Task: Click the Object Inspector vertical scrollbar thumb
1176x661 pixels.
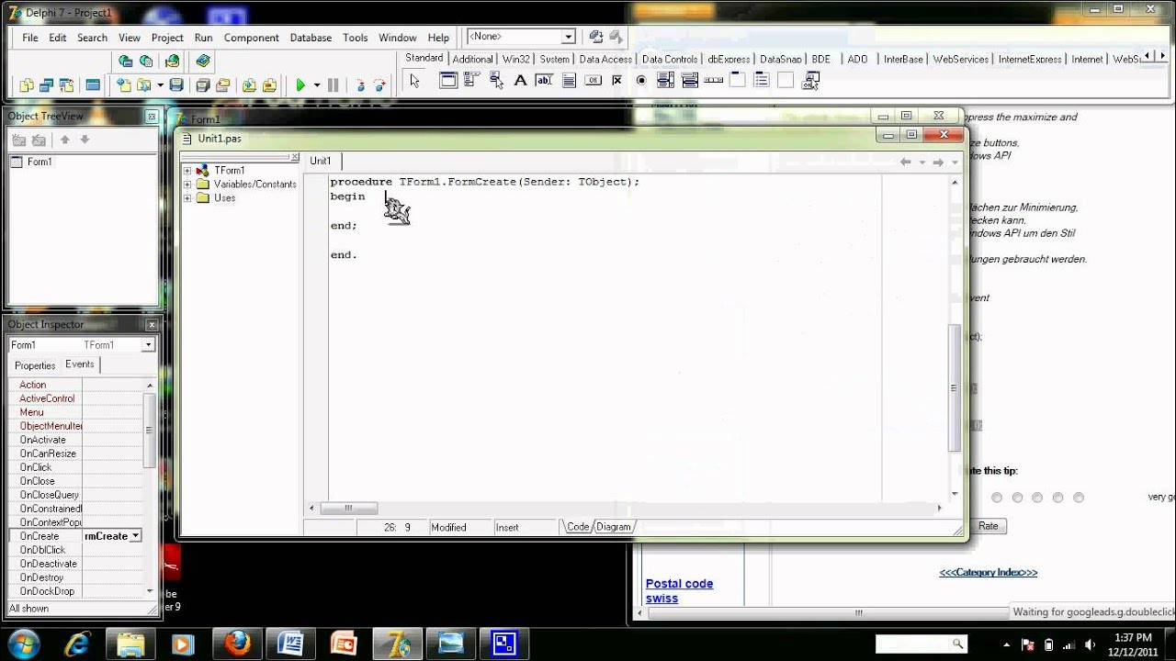Action: coord(150,431)
